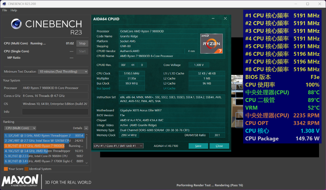The width and height of the screenshot is (326, 190).
Task: Click the AIDA64 Core Voltage value field
Action: (x=199, y=65)
